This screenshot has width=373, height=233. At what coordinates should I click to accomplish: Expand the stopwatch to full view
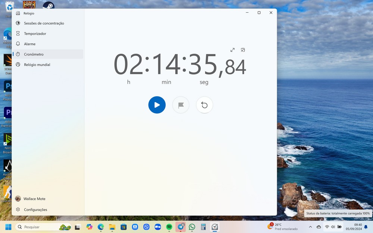232,50
